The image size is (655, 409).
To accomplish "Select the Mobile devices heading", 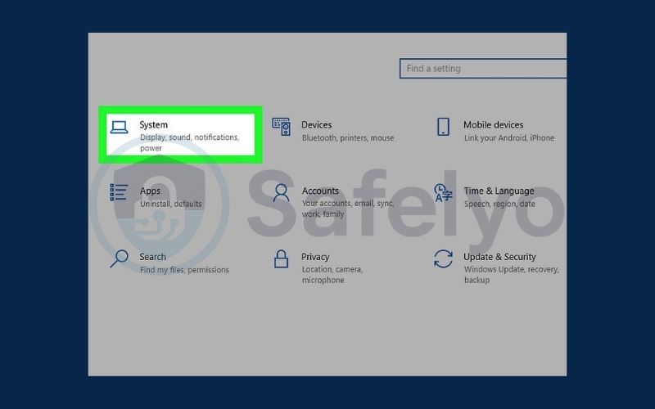I will [x=493, y=125].
